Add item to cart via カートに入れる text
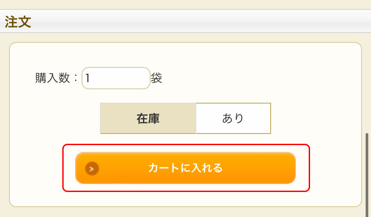This screenshot has height=217, width=371. point(185,168)
